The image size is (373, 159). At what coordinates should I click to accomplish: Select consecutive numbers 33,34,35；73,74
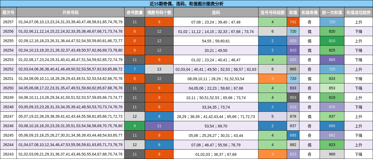[216, 107]
